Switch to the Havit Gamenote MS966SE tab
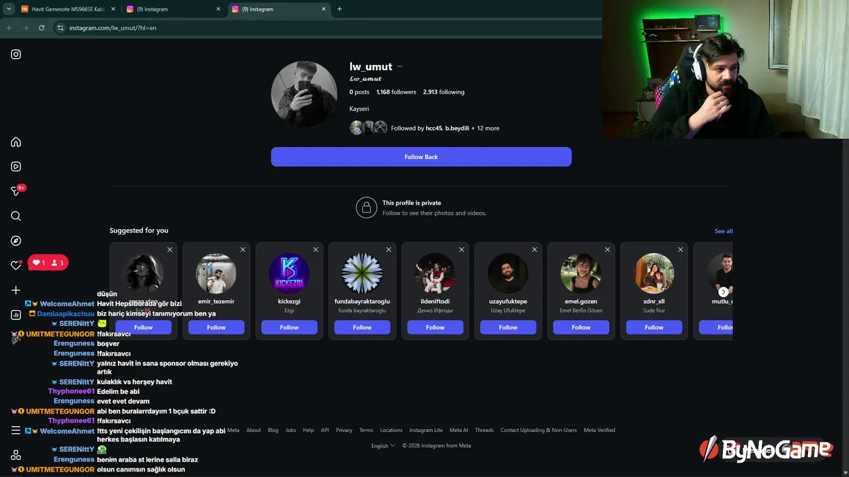The image size is (849, 477). [x=68, y=9]
